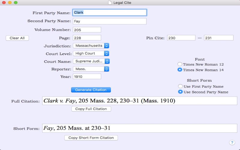Viewport: 240px width, 150px height.
Task: Click the Legal Cite window title text
Action: 122,3
